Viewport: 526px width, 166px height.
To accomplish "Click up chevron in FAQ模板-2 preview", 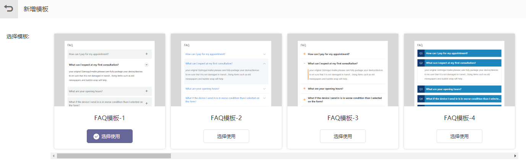I will coord(264,63).
